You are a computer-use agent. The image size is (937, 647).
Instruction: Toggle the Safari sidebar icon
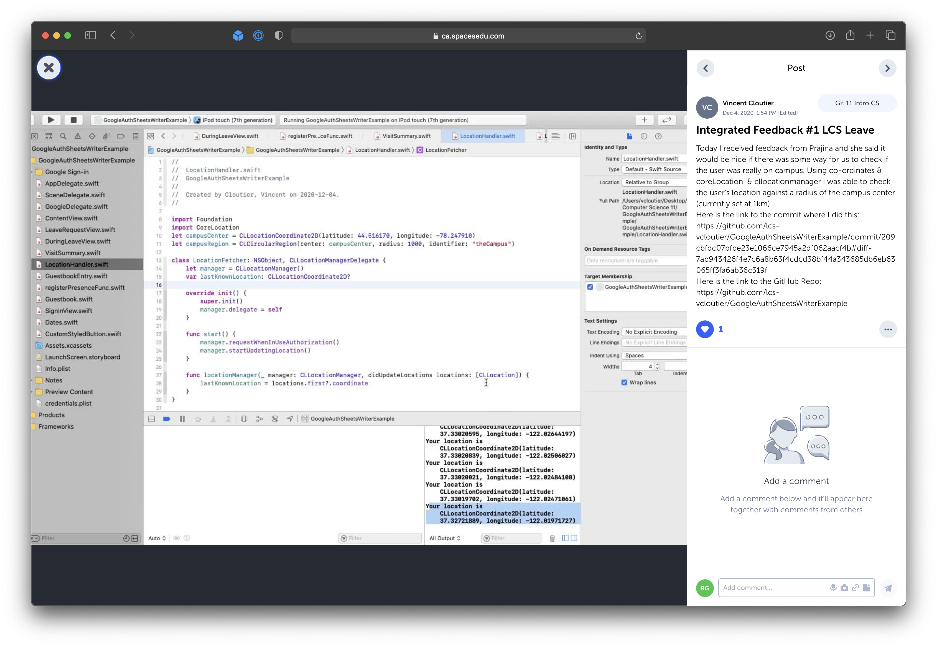click(90, 36)
